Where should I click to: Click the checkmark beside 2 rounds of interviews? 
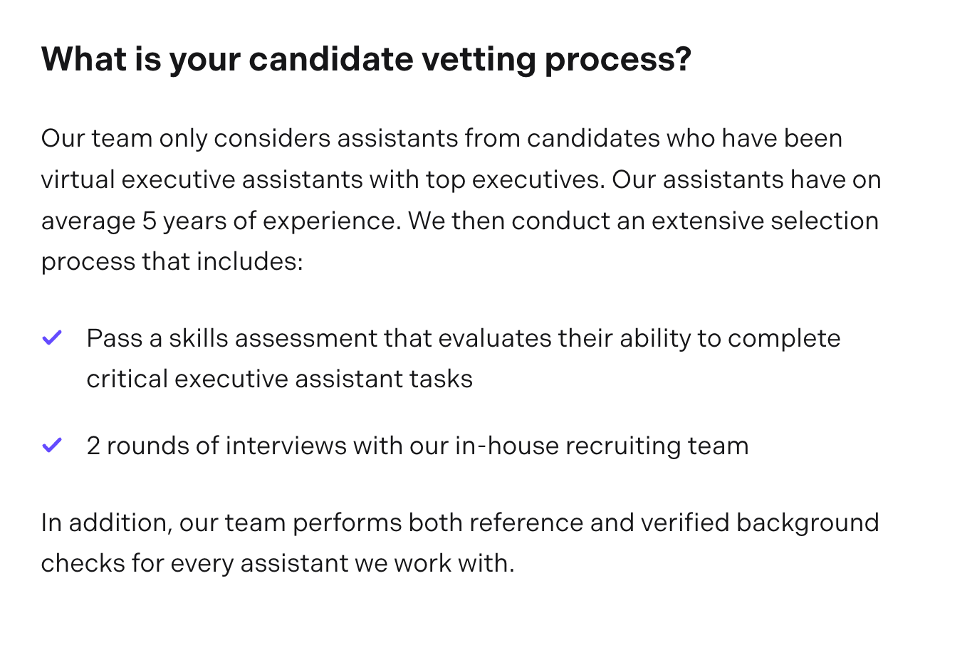click(52, 446)
